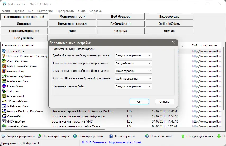Click the Параметры запуска toolbar icon
The height and width of the screenshot is (146, 226).
coord(39,136)
